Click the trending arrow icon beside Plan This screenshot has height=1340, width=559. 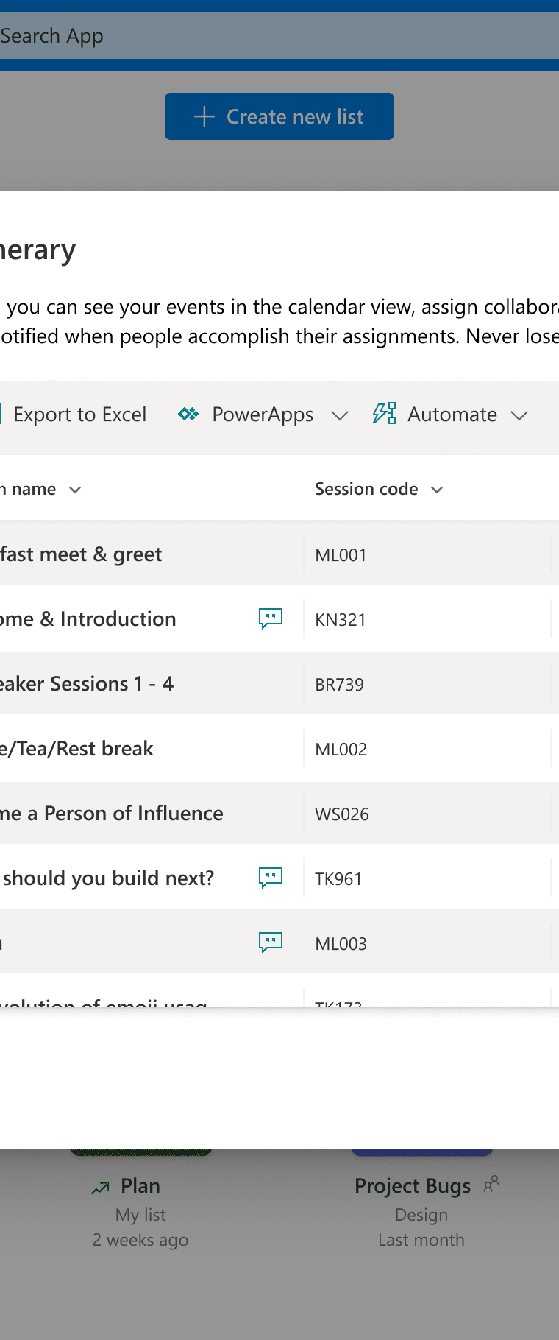[x=100, y=1188]
